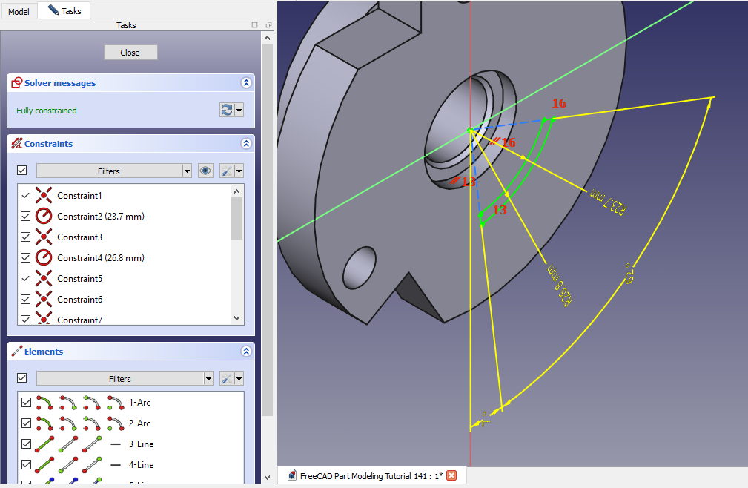Uncheck the Constraint3 checkbox

coord(26,237)
